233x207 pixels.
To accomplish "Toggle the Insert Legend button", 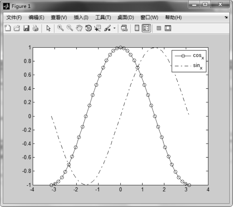I will click(x=146, y=28).
